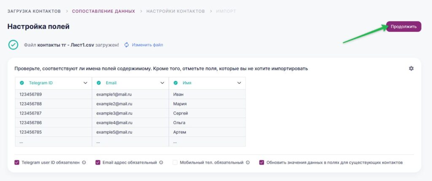
Task: Select cell 123456788
Action: pyautogui.click(x=54, y=104)
